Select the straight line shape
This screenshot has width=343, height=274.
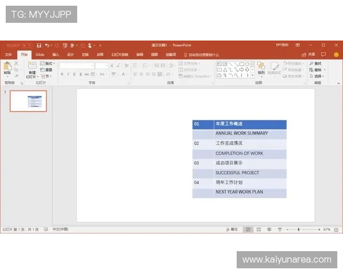coord(230,64)
